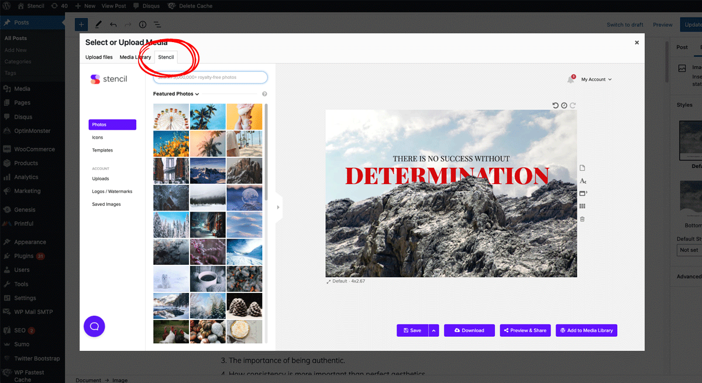The width and height of the screenshot is (702, 383).
Task: Open edit history clock icon
Action: click(564, 105)
